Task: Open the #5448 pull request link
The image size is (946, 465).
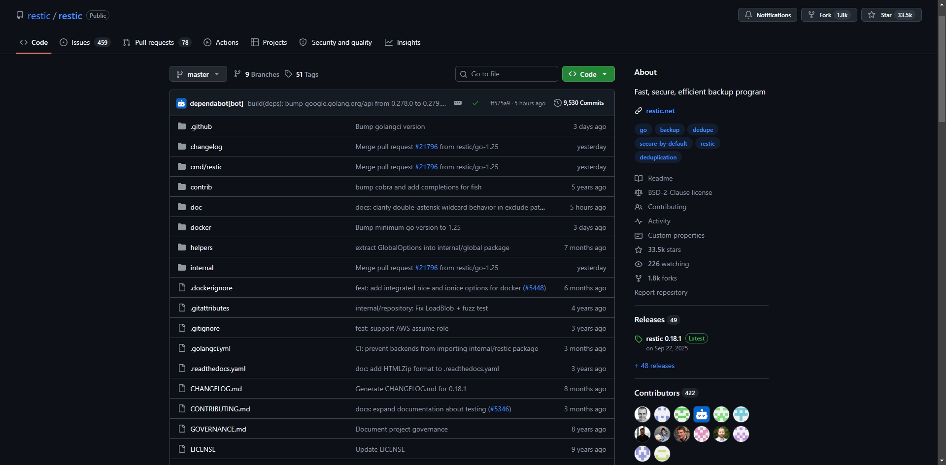Action: [534, 288]
